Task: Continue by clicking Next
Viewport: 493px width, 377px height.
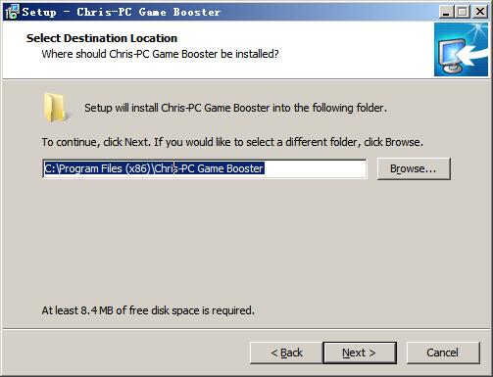Action: pos(360,353)
